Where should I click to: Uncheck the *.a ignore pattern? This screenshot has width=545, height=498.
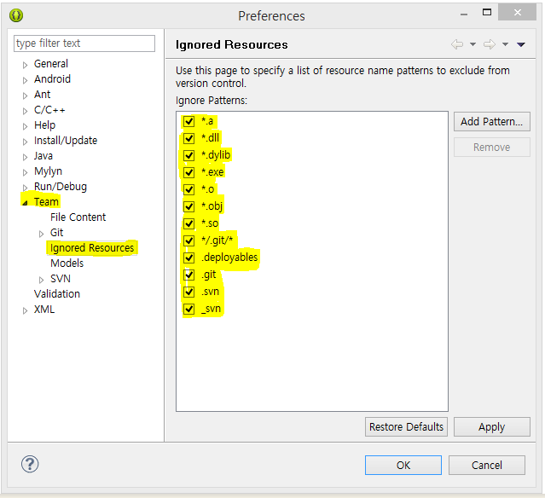point(188,122)
